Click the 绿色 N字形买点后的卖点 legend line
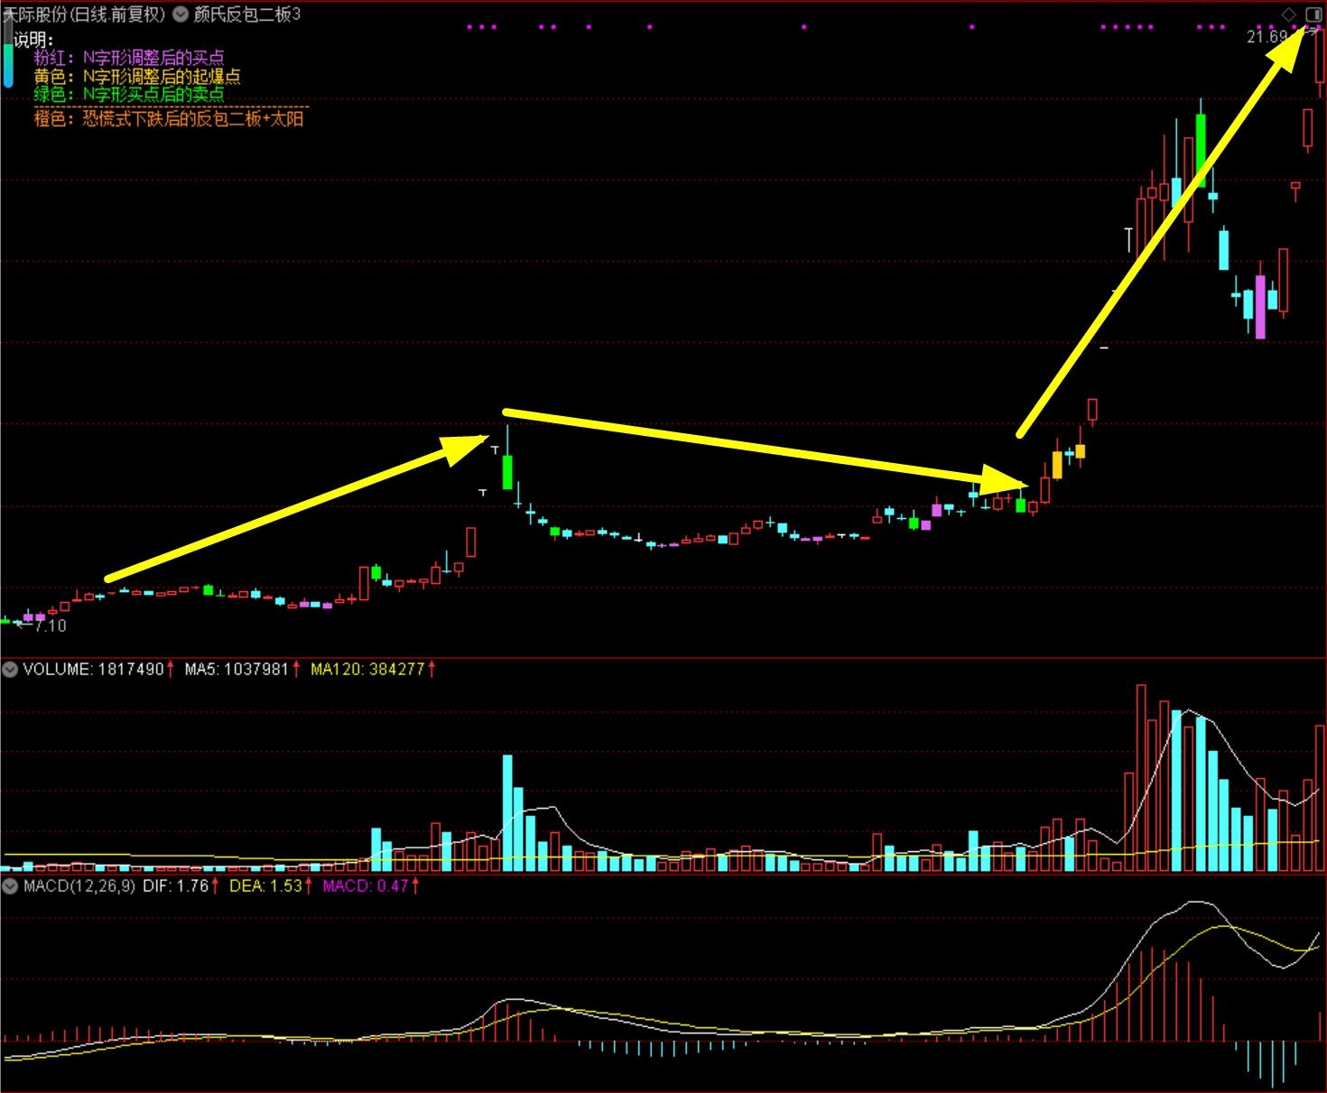Screen dimensions: 1327x1093 pyautogui.click(x=129, y=94)
